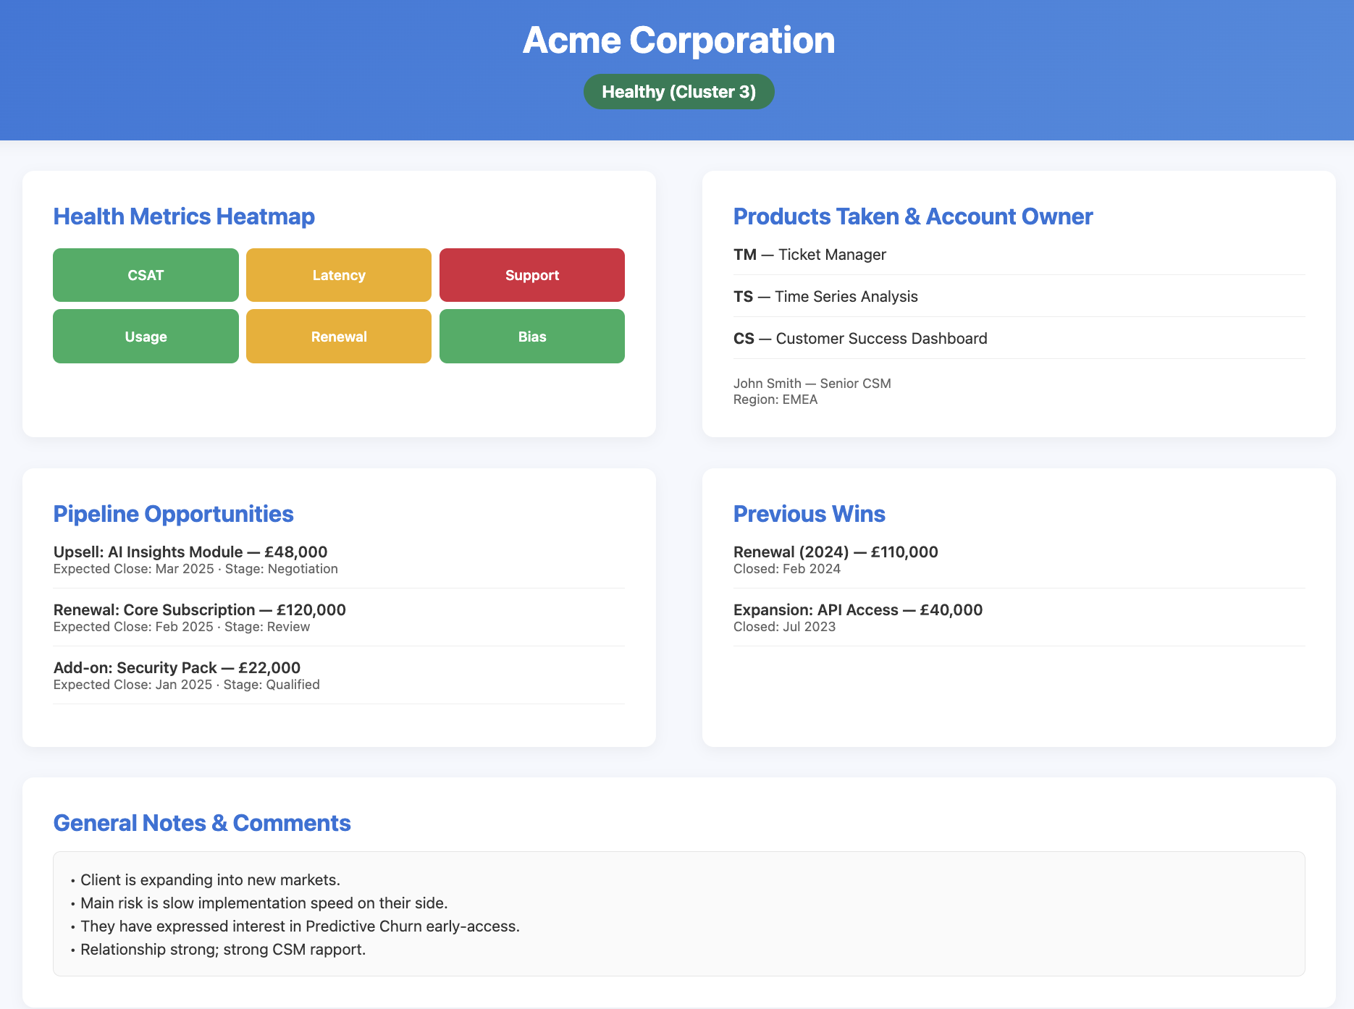Viewport: 1354px width, 1009px height.
Task: Click the Pipeline Opportunities heading
Action: pyautogui.click(x=173, y=514)
